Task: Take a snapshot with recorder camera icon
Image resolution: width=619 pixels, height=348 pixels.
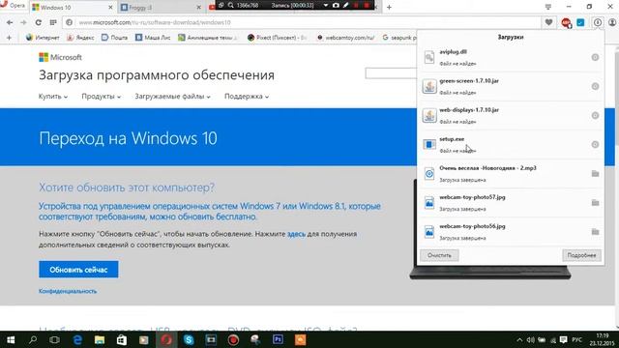Action: pos(336,5)
